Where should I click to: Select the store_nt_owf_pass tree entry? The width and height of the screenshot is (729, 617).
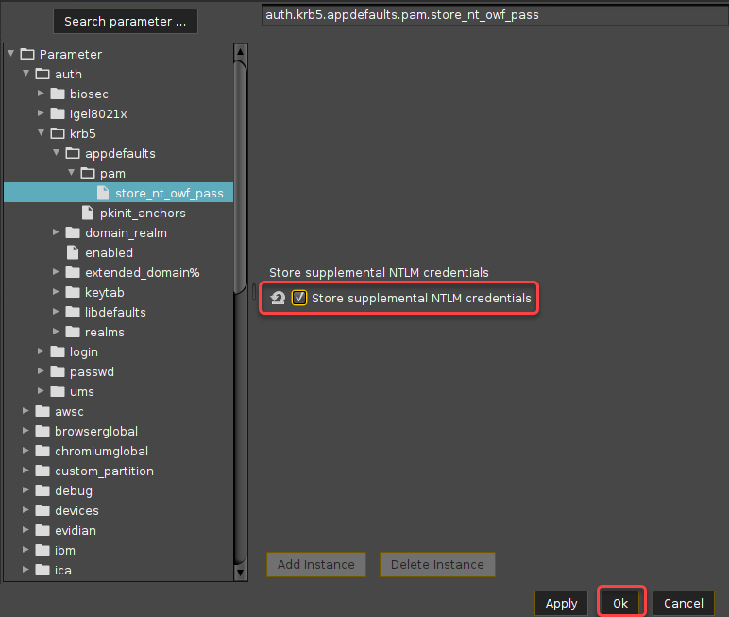point(169,193)
